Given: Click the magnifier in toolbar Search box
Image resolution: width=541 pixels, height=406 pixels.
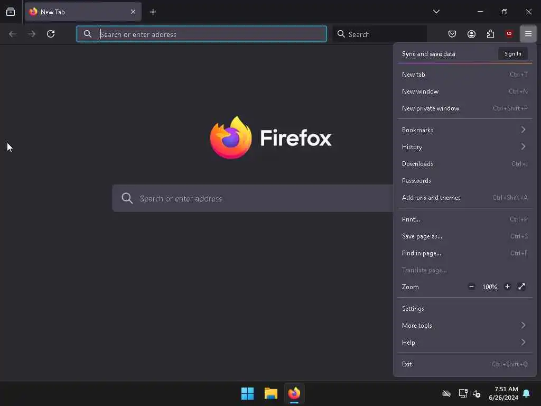Looking at the screenshot, I should (x=341, y=34).
